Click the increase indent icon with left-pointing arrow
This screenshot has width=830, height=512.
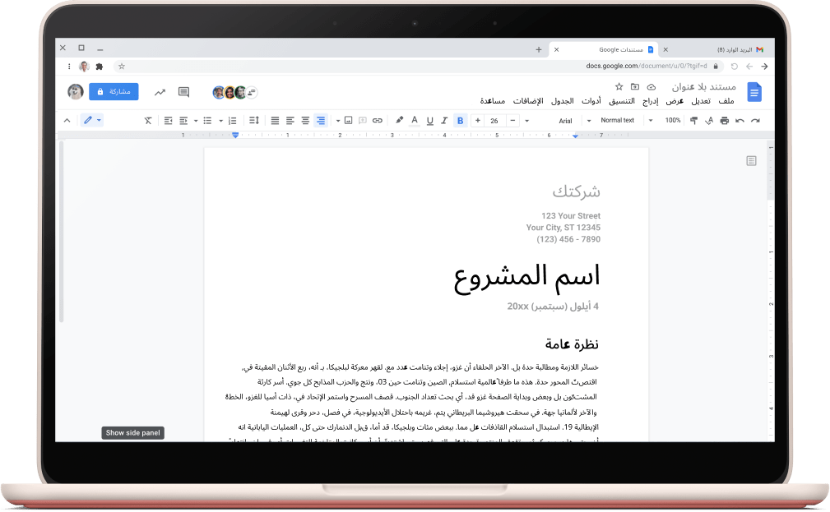169,121
